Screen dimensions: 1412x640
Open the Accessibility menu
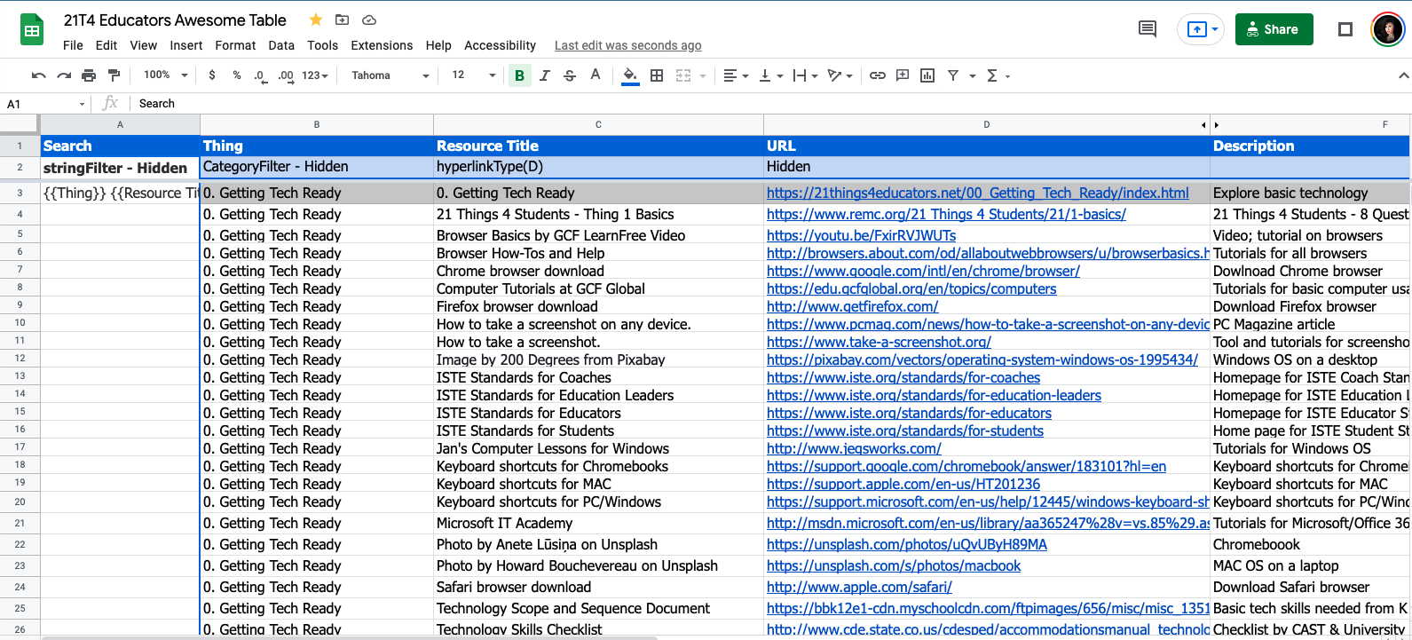pos(500,45)
